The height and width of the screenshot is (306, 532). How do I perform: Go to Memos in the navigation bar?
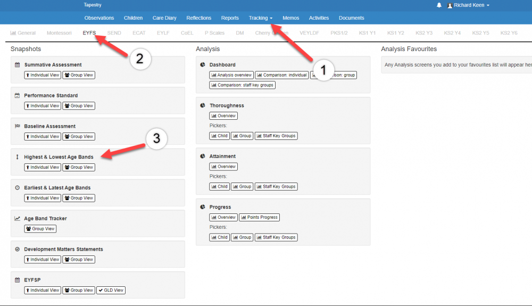pyautogui.click(x=291, y=18)
